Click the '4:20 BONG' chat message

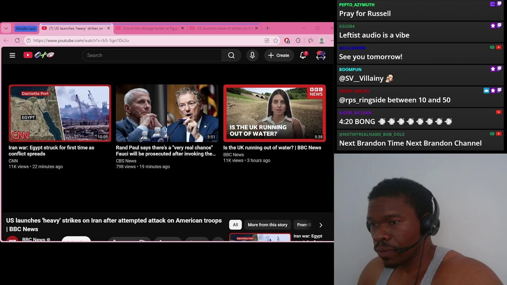coord(395,122)
